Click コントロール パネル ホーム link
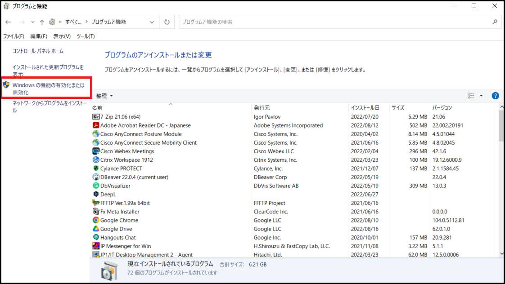 coord(38,51)
